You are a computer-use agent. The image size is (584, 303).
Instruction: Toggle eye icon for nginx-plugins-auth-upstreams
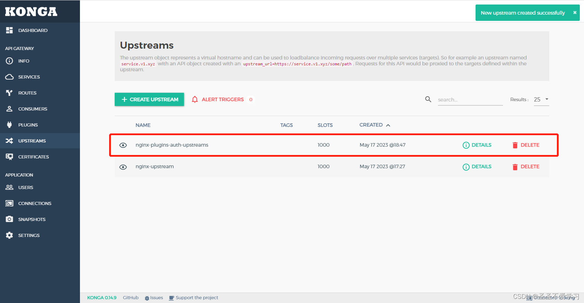pyautogui.click(x=123, y=145)
